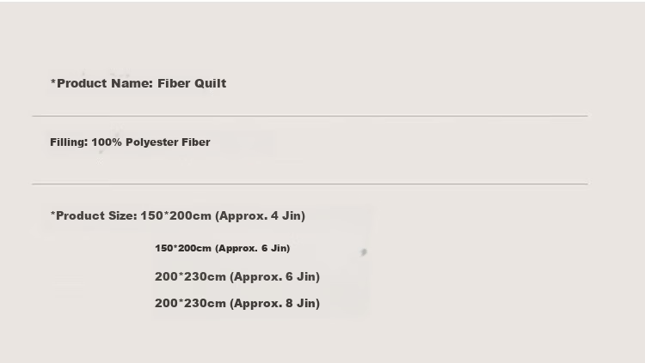Choose the 200*230cm Approx. 6 Jin size
Screen dimensions: 645x363
(237, 277)
